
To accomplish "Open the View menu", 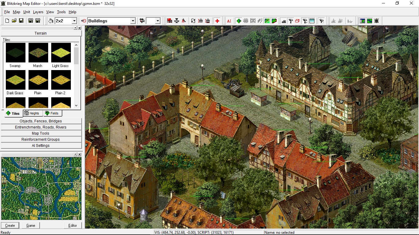I will (x=50, y=12).
